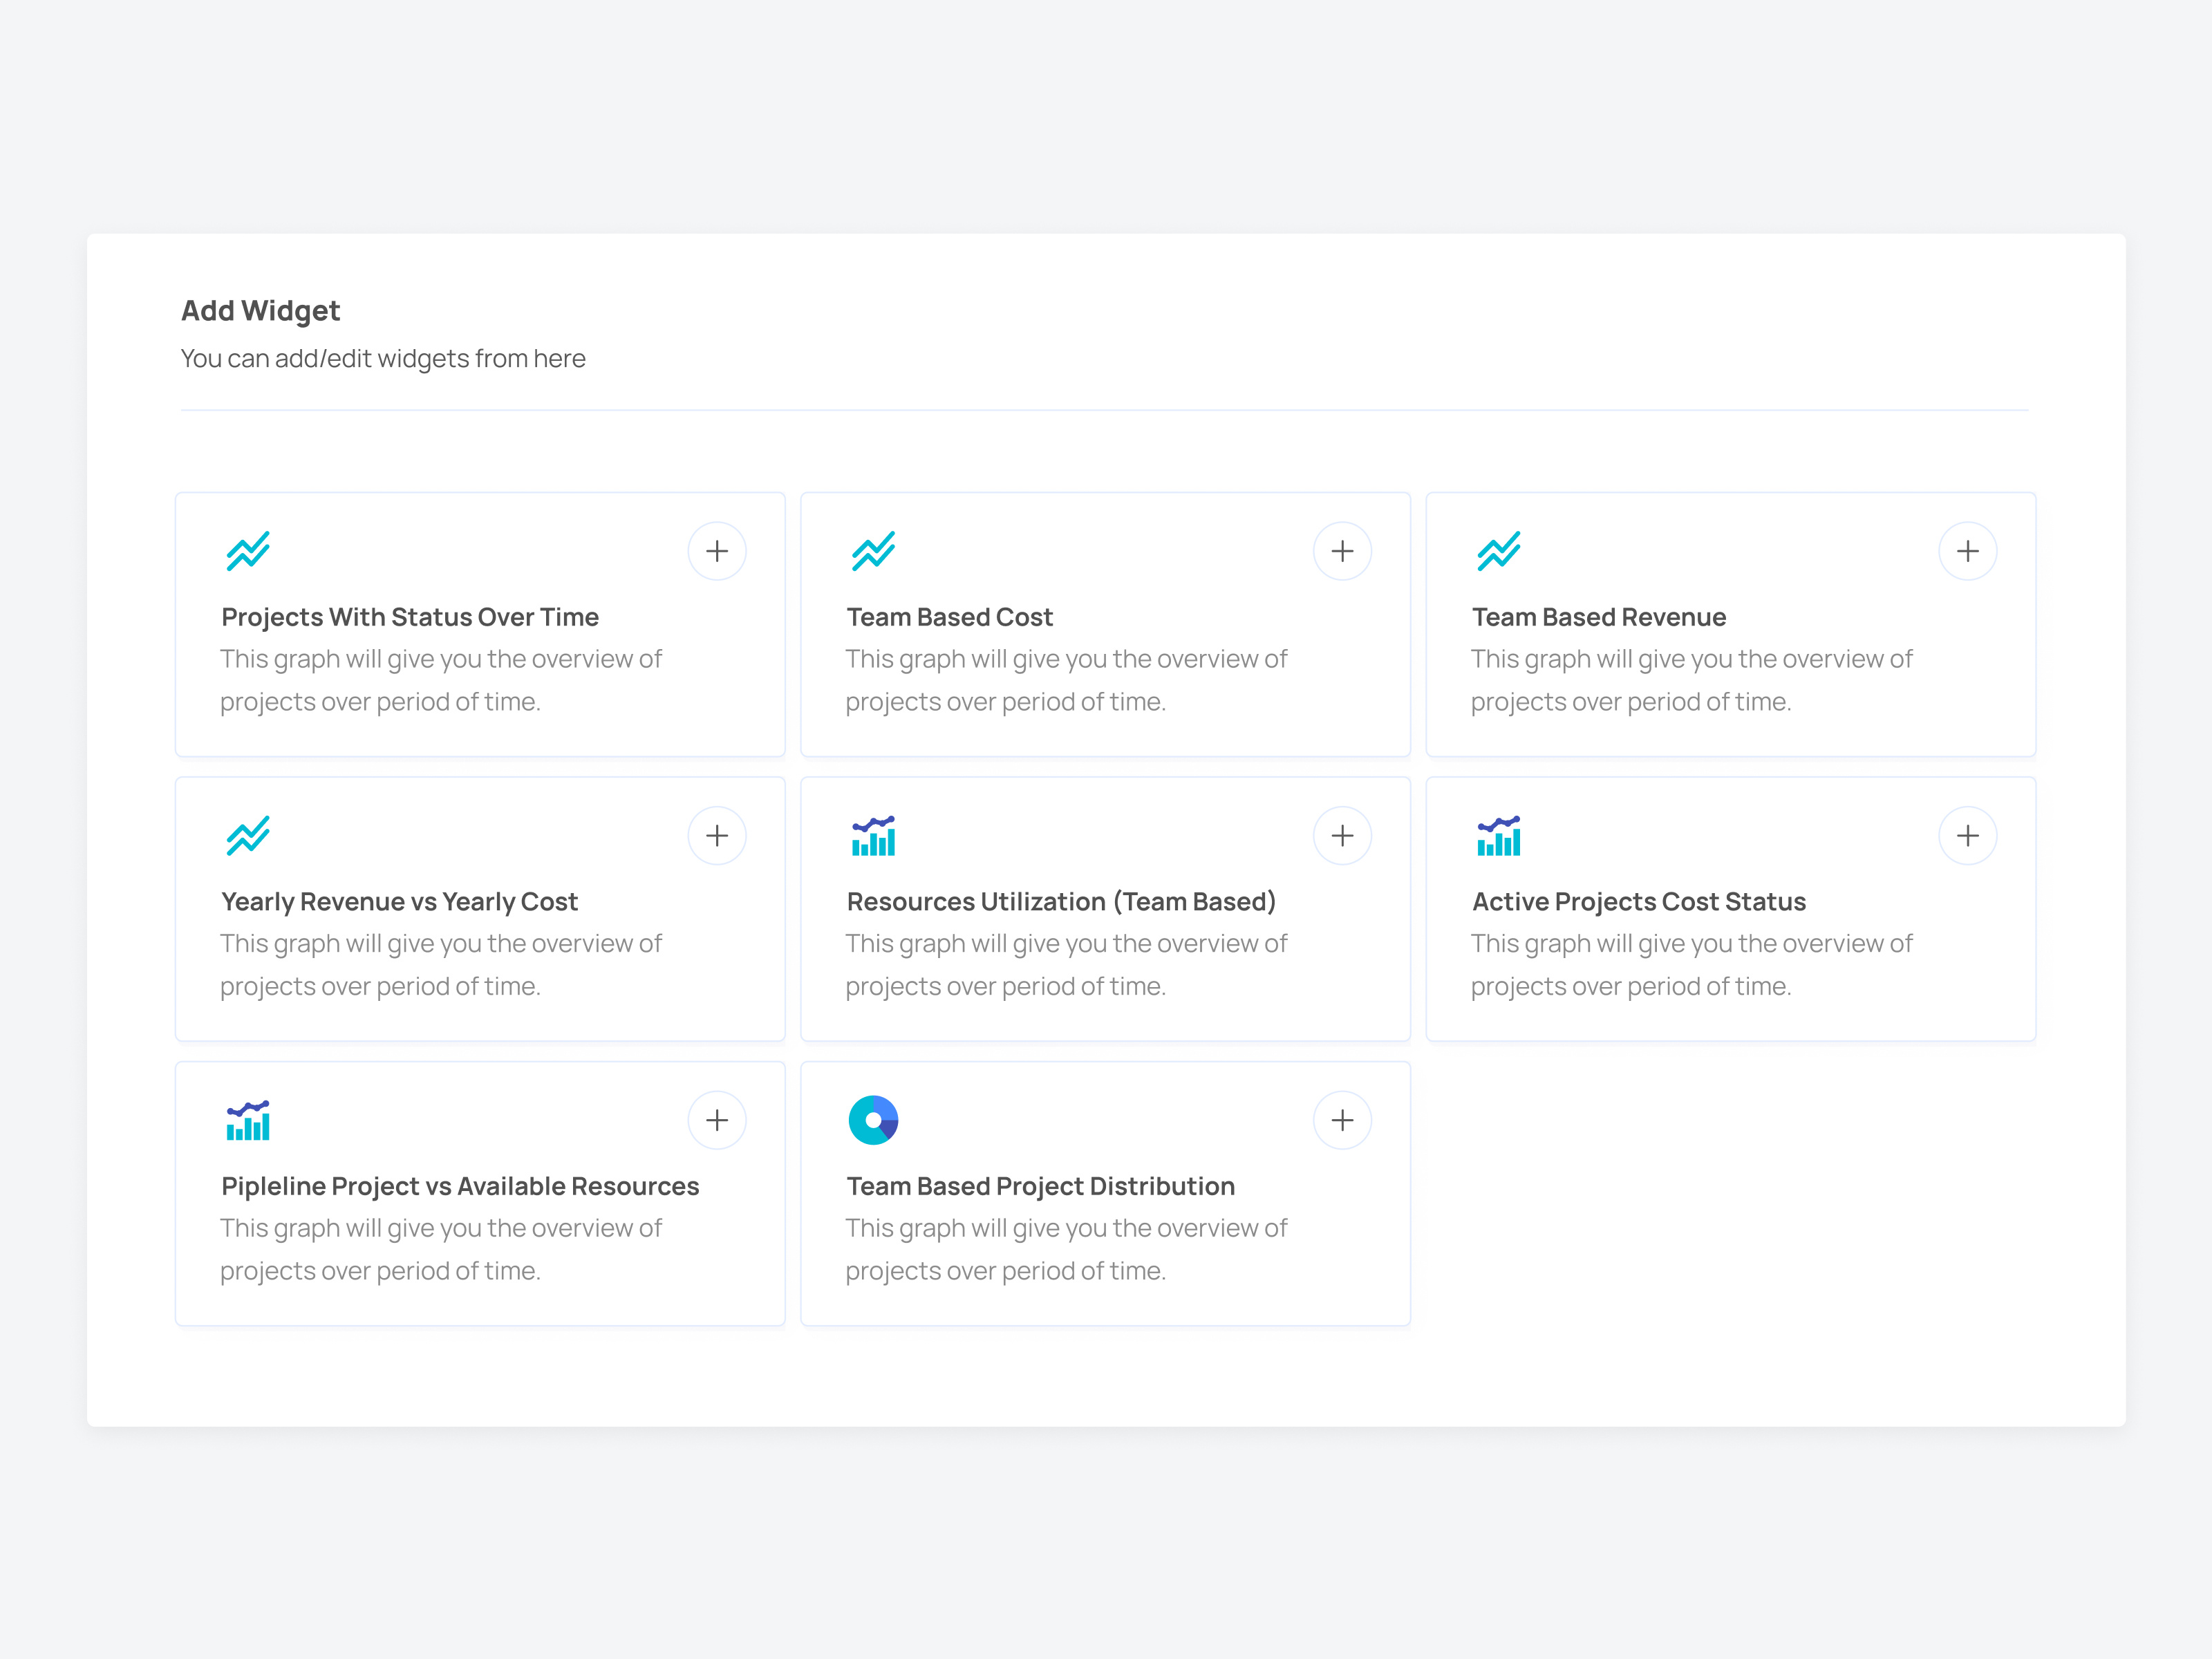Add the Resources Utilization (Team Based) widget
The image size is (2212, 1659).
(1342, 835)
